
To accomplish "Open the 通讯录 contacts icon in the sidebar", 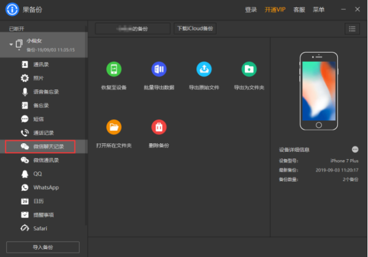I will click(25, 64).
